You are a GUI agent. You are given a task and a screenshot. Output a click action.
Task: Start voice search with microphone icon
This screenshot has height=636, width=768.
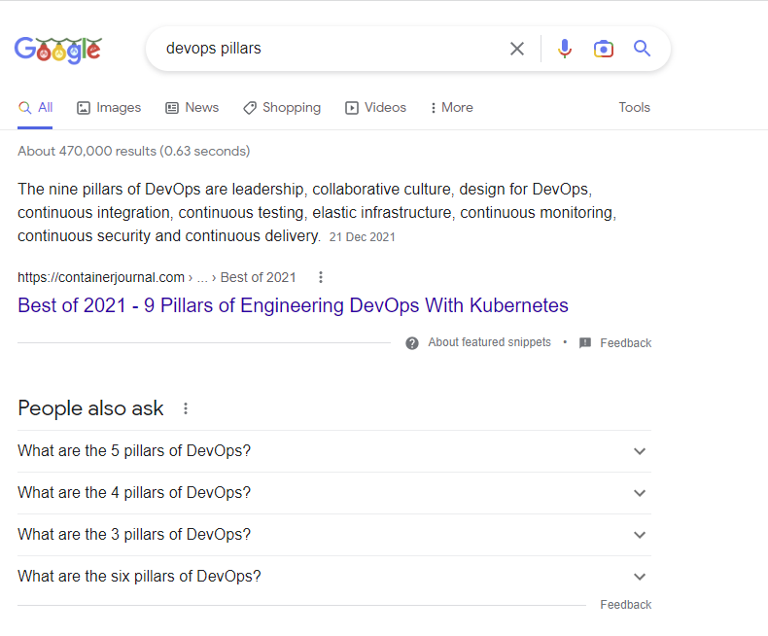pyautogui.click(x=564, y=49)
